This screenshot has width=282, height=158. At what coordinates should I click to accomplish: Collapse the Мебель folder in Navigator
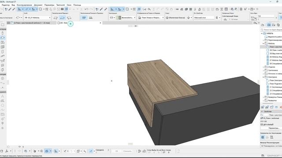[x=263, y=43]
